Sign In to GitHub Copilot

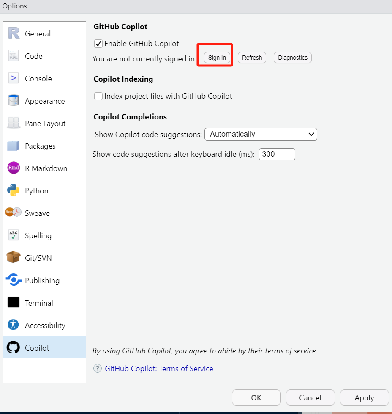[x=217, y=58]
